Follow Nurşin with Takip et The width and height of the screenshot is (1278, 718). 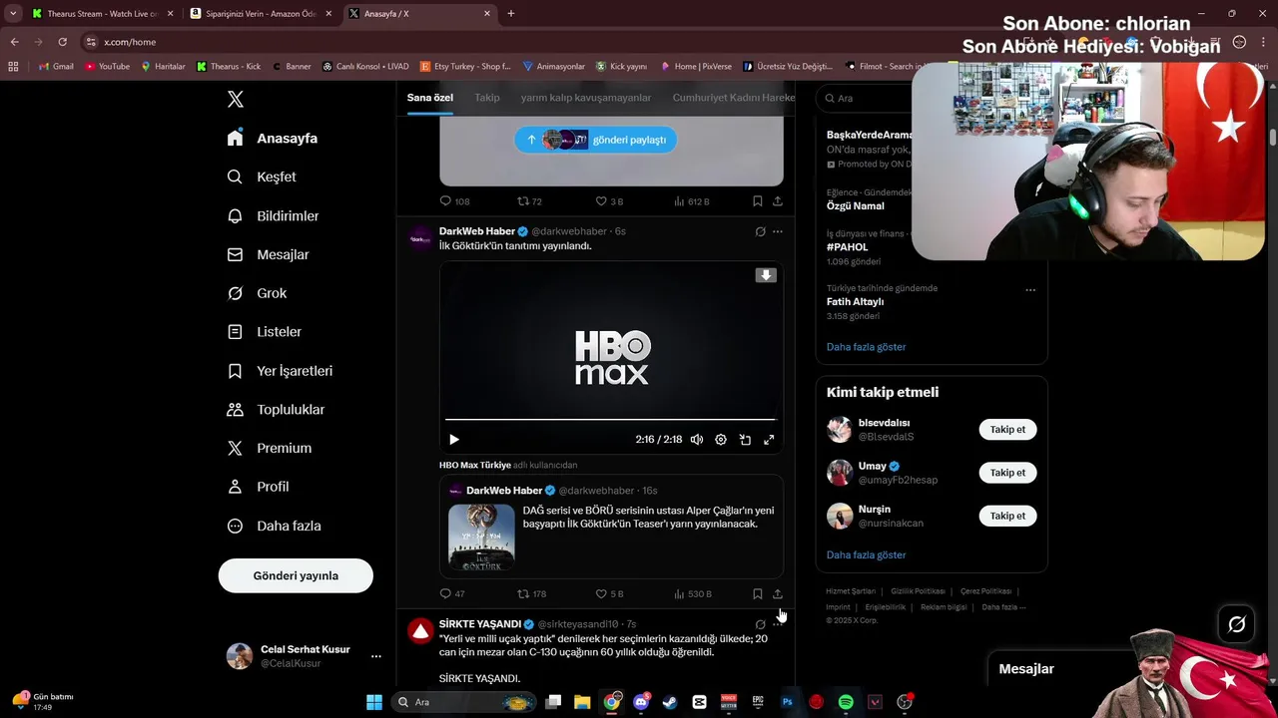[1007, 516]
